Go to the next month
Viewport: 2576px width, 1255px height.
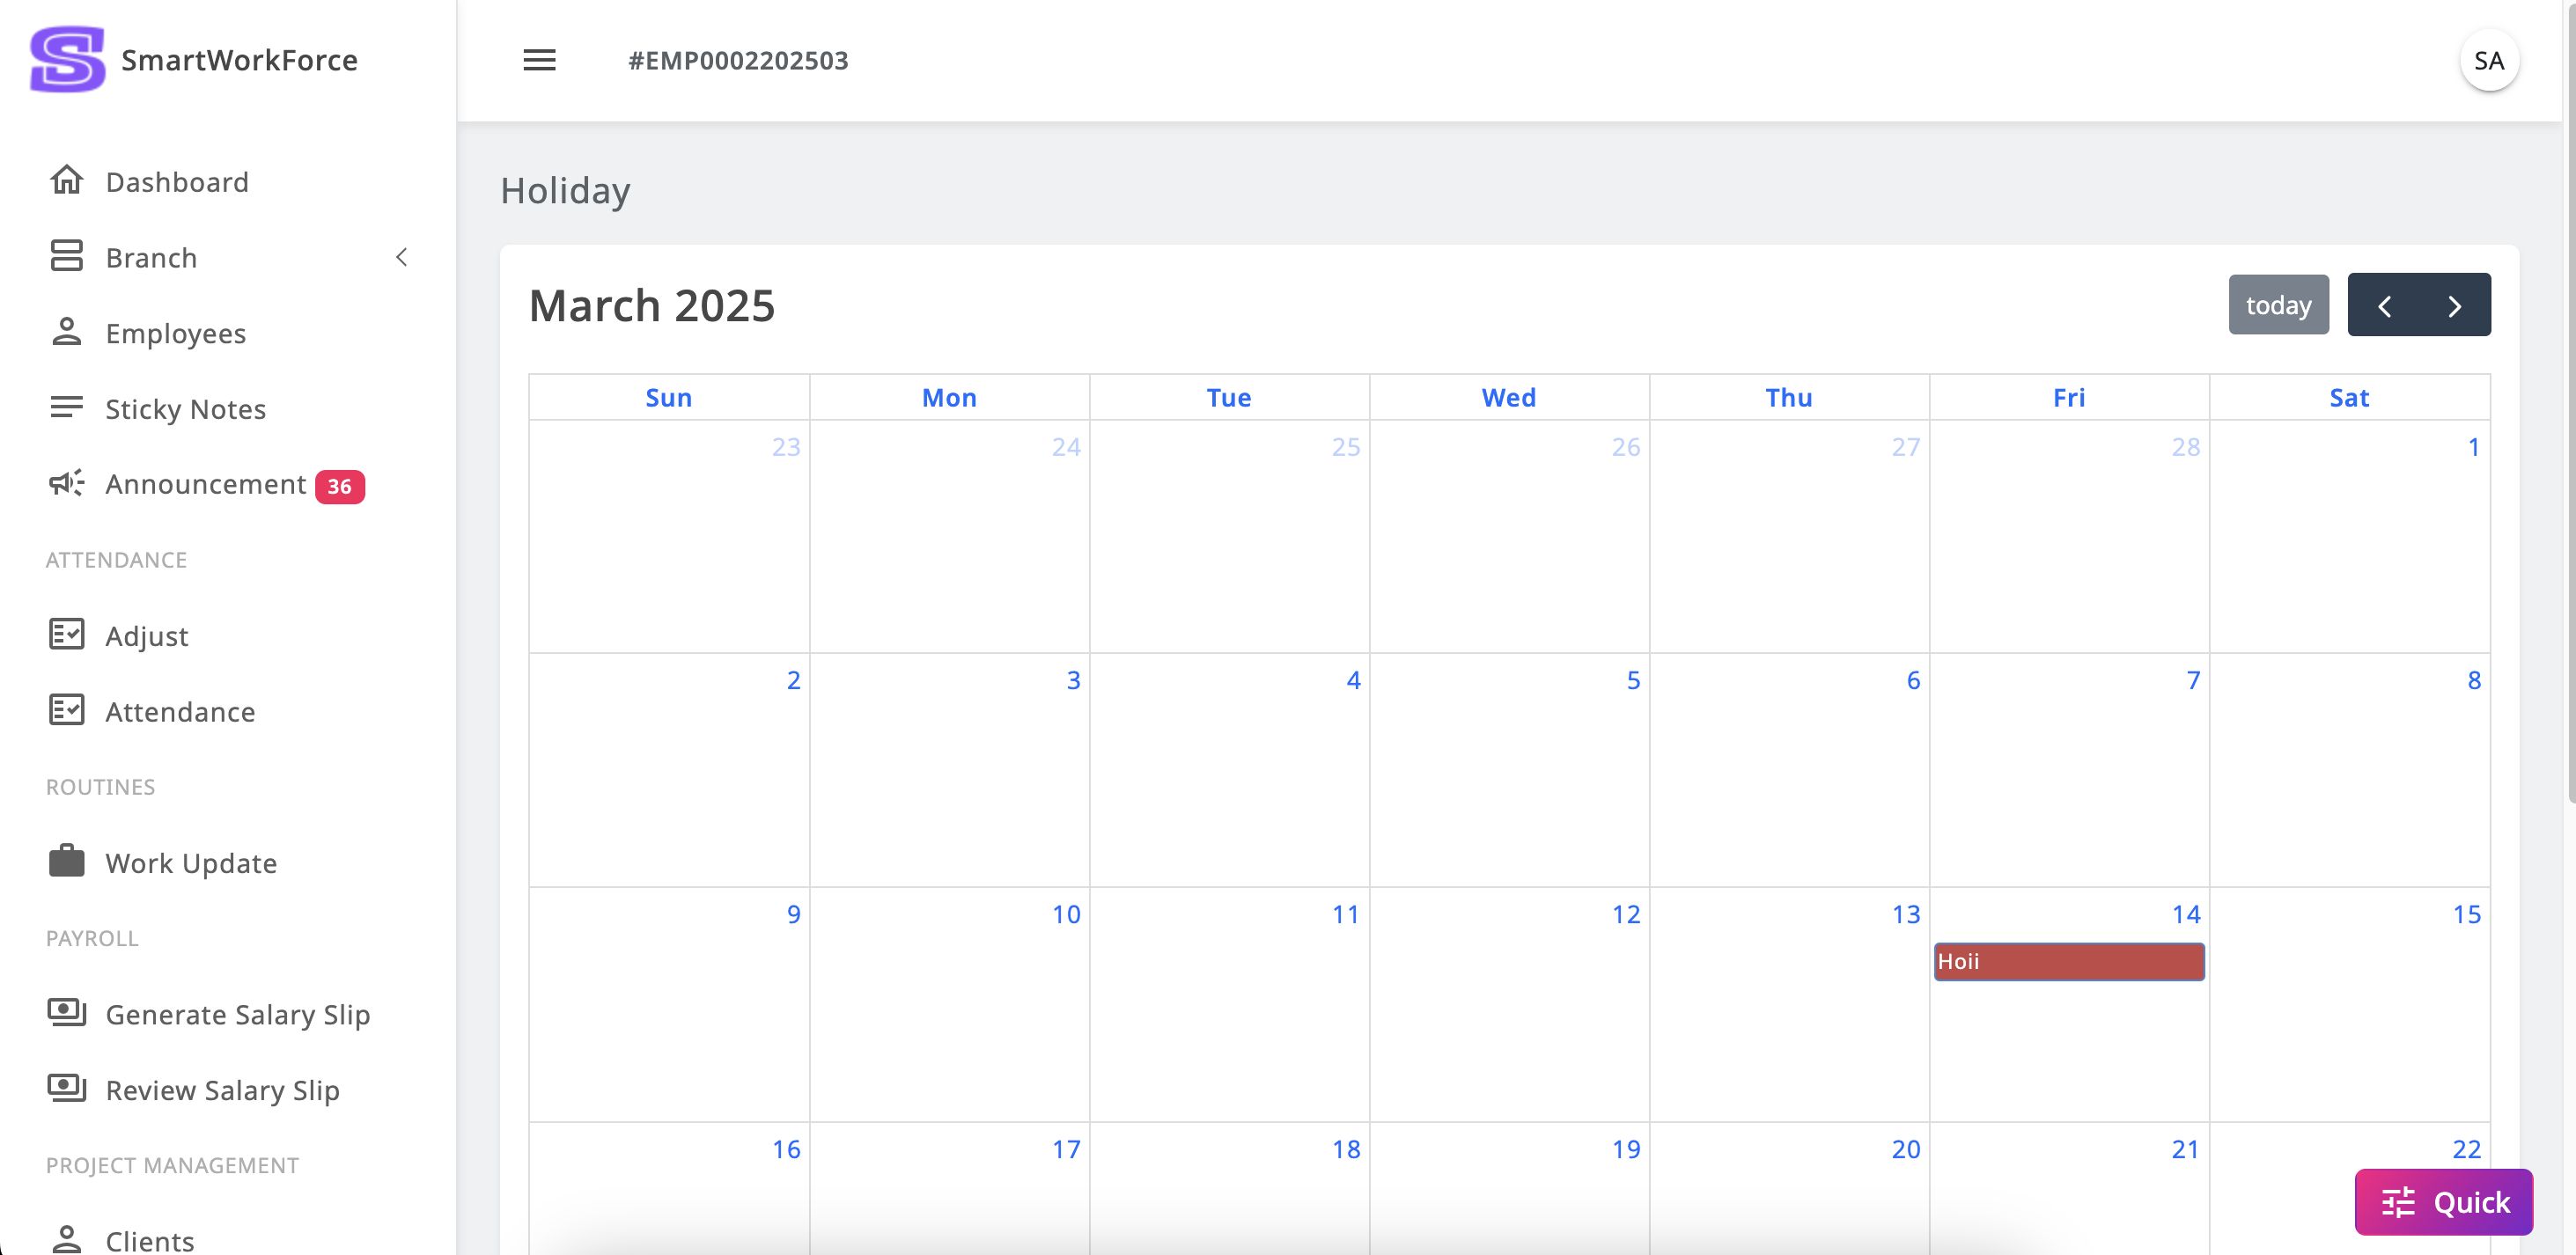pos(2455,305)
